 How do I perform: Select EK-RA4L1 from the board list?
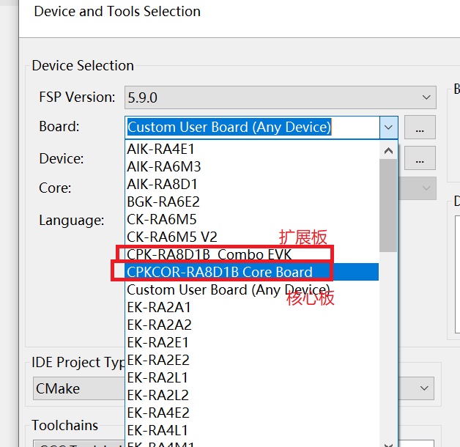252,431
